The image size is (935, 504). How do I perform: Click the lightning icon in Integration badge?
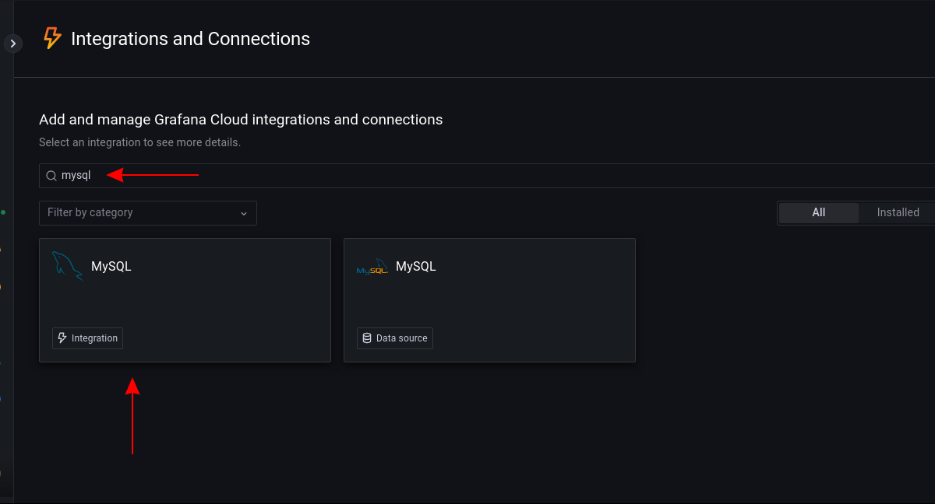click(x=62, y=338)
